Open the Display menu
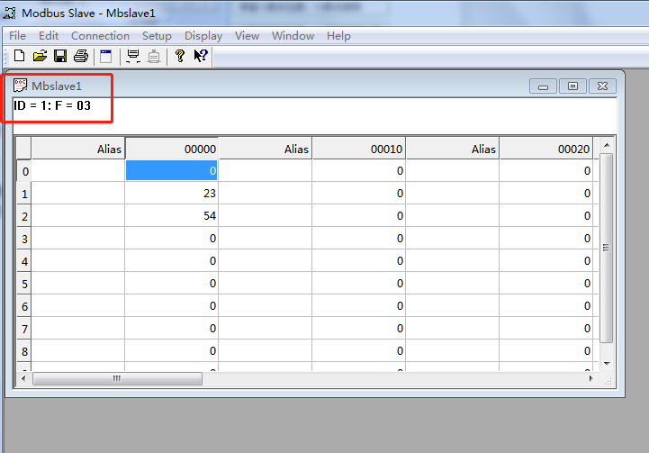Screen dimensions: 649x453 pos(203,36)
